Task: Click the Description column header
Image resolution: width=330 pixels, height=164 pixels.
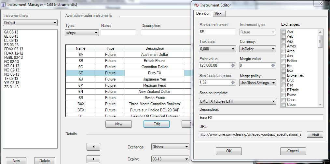Action: click(155, 48)
